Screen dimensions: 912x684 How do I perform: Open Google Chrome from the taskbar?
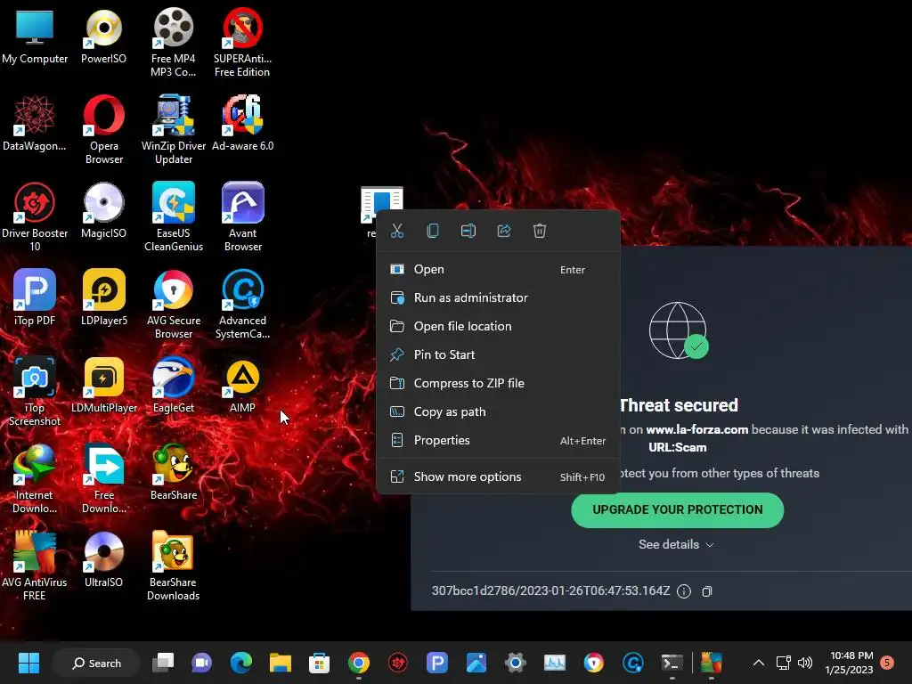pyautogui.click(x=359, y=663)
